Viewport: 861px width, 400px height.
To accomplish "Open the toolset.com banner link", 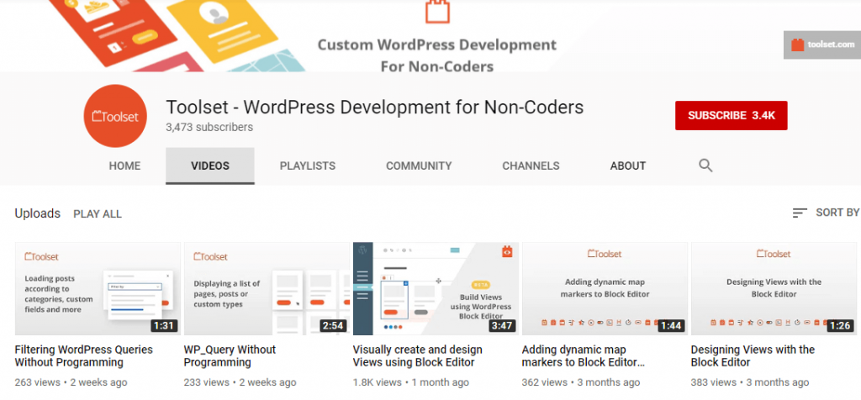I will click(822, 45).
